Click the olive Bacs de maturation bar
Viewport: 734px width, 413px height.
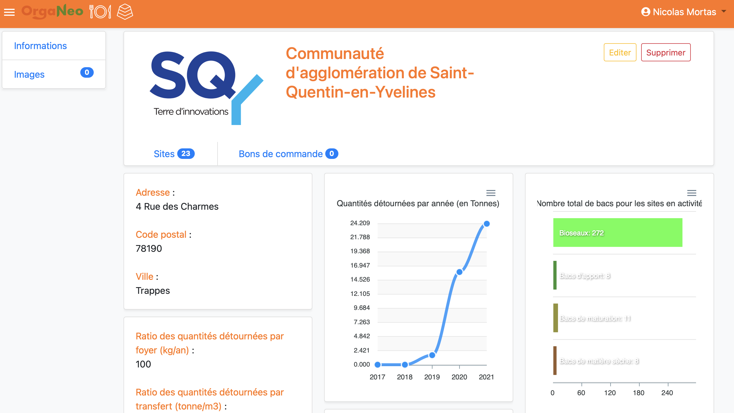555,318
